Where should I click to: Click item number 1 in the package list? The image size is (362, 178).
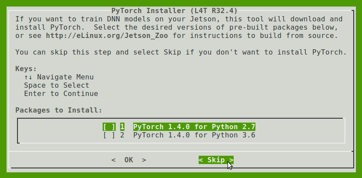pos(122,127)
